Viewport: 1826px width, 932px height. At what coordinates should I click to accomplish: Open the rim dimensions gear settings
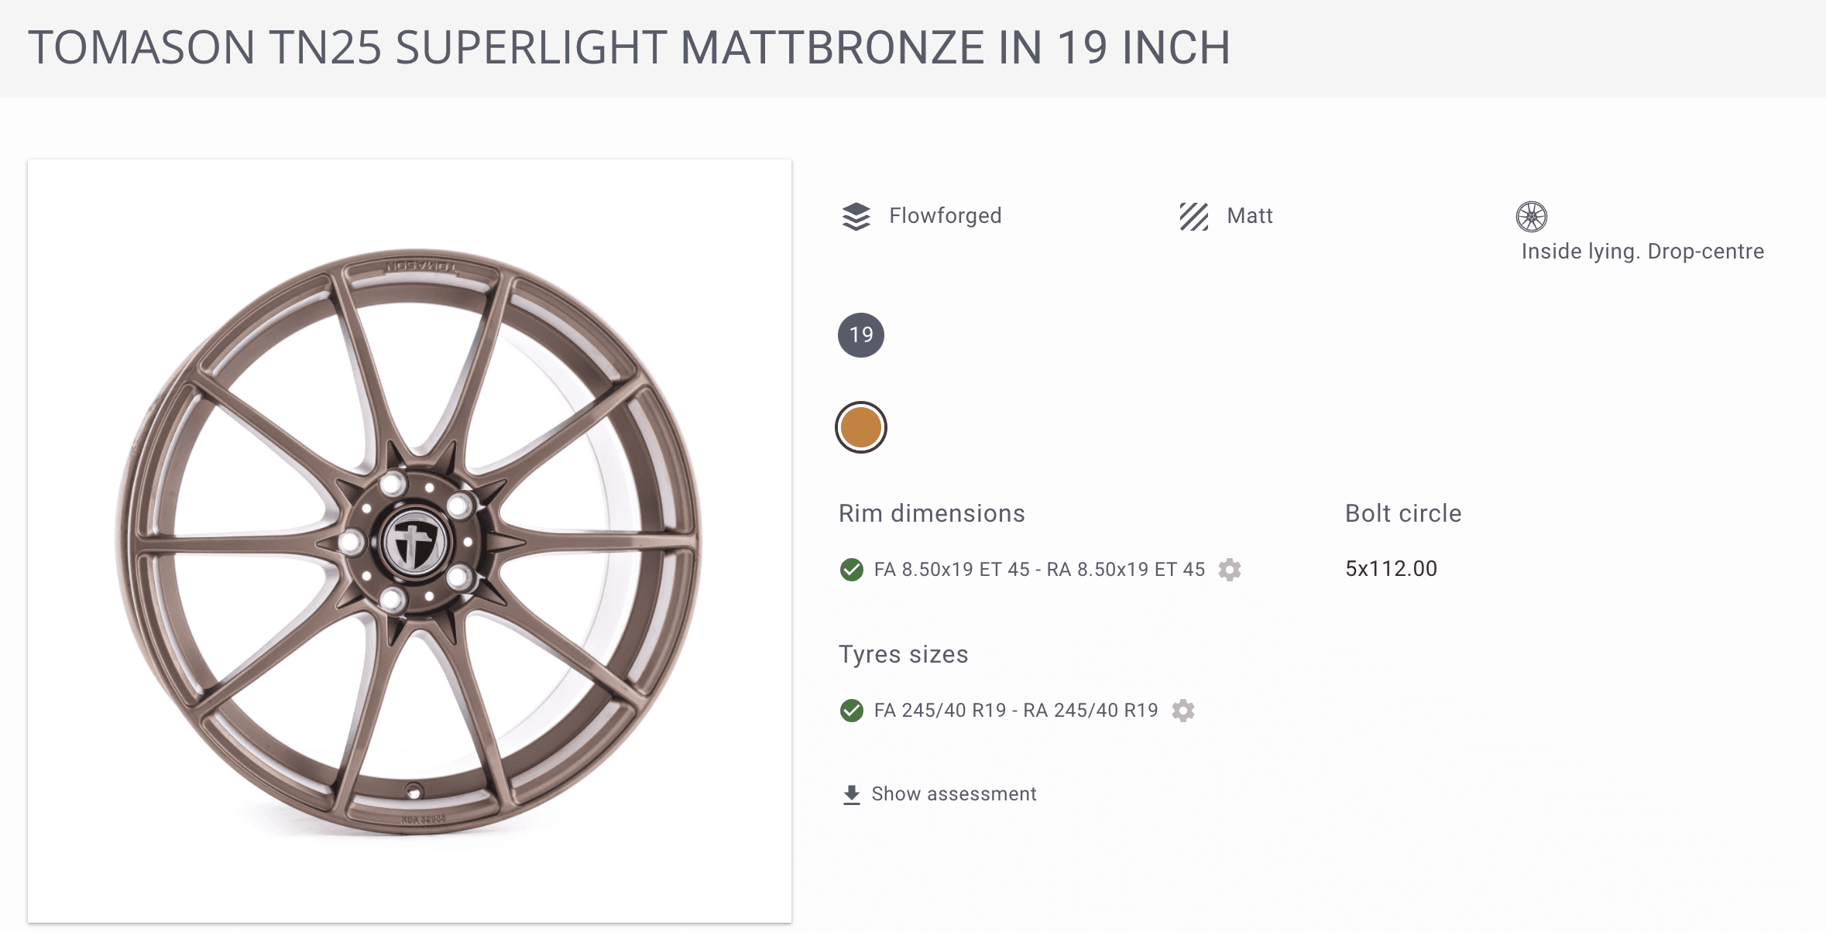(x=1230, y=570)
